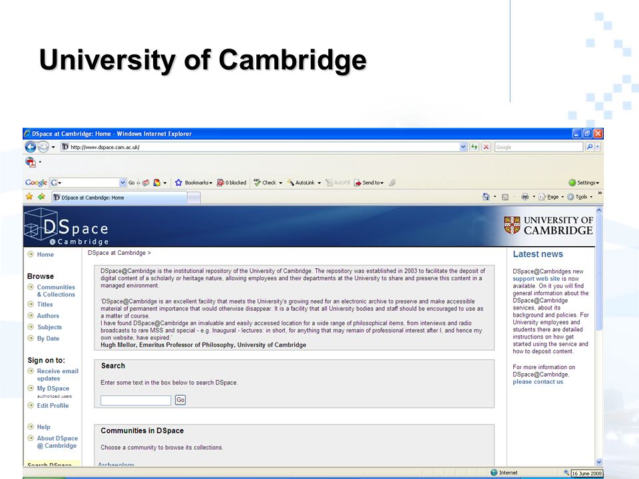Expand the Google toolbar search box dropdown
This screenshot has width=639, height=479.
point(122,182)
